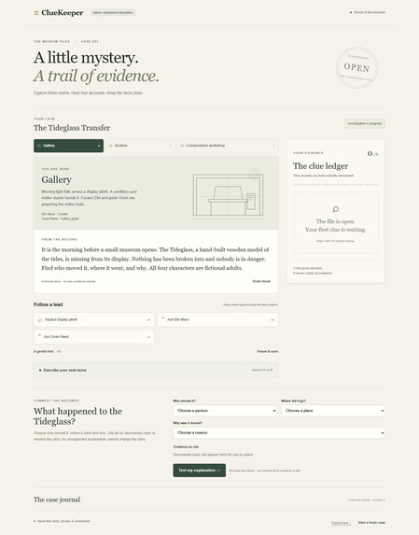
Task: Click the Export case link
Action: pyautogui.click(x=340, y=523)
